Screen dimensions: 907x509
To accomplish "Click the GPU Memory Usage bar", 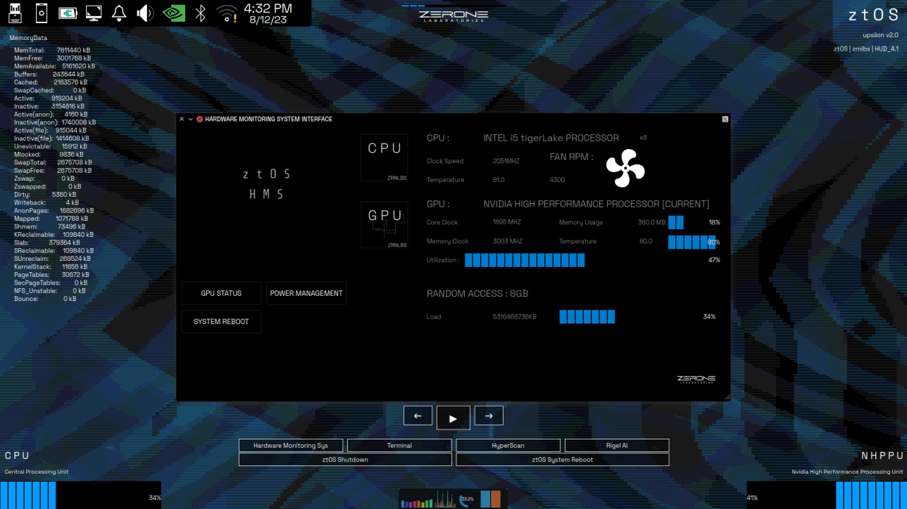I will (x=676, y=222).
